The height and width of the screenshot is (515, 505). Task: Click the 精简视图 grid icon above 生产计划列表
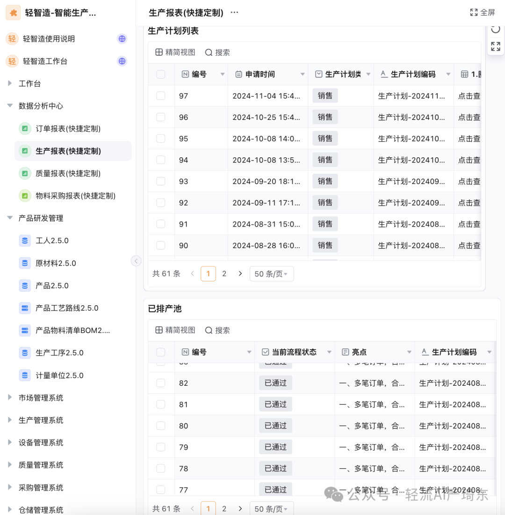[x=159, y=52]
